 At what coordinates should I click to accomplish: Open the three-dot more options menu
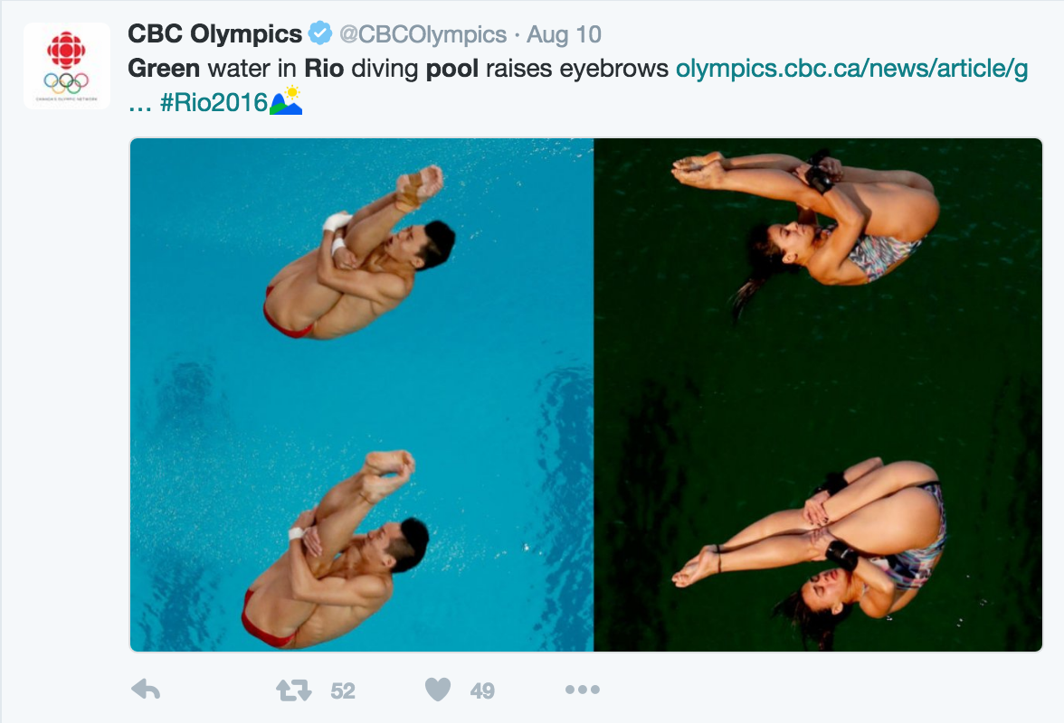(x=583, y=690)
